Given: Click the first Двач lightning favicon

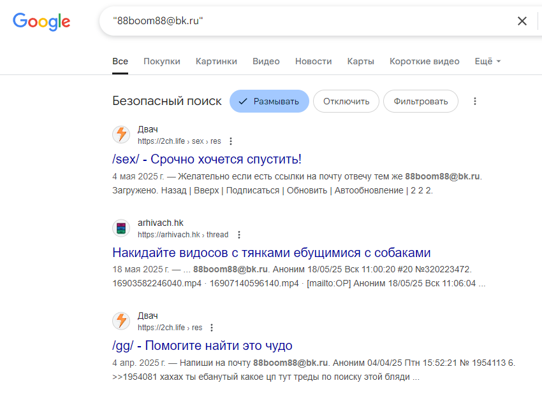Looking at the screenshot, I should 121,134.
